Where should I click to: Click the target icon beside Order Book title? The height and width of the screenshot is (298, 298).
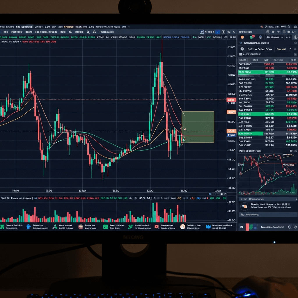coord(242,49)
